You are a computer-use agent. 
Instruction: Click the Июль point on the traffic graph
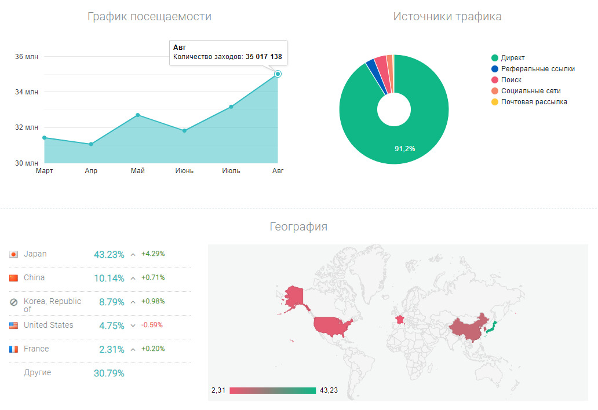[x=231, y=107]
